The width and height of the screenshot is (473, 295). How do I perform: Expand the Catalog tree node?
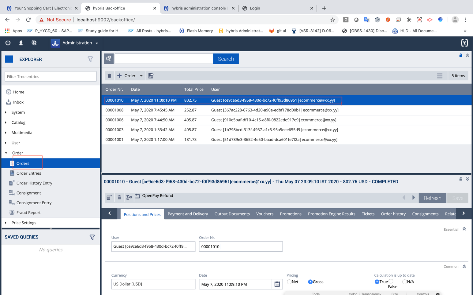click(6, 122)
